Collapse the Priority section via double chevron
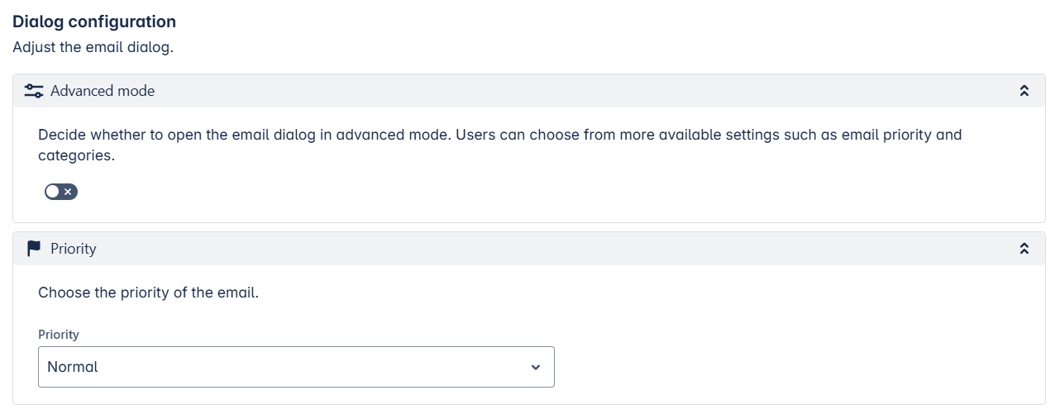 coord(1024,249)
